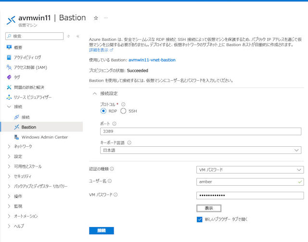308x242 pixels.
Task: Collapse the 接続設定 section chevron
Action: pos(95,93)
